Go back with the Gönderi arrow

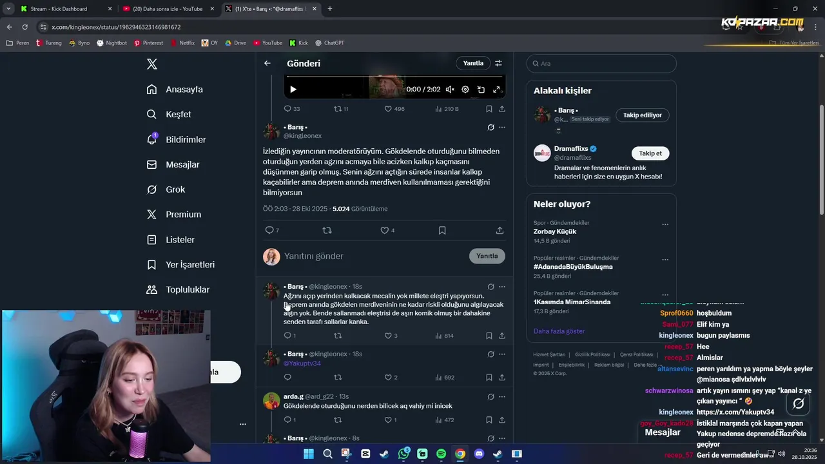coord(267,63)
